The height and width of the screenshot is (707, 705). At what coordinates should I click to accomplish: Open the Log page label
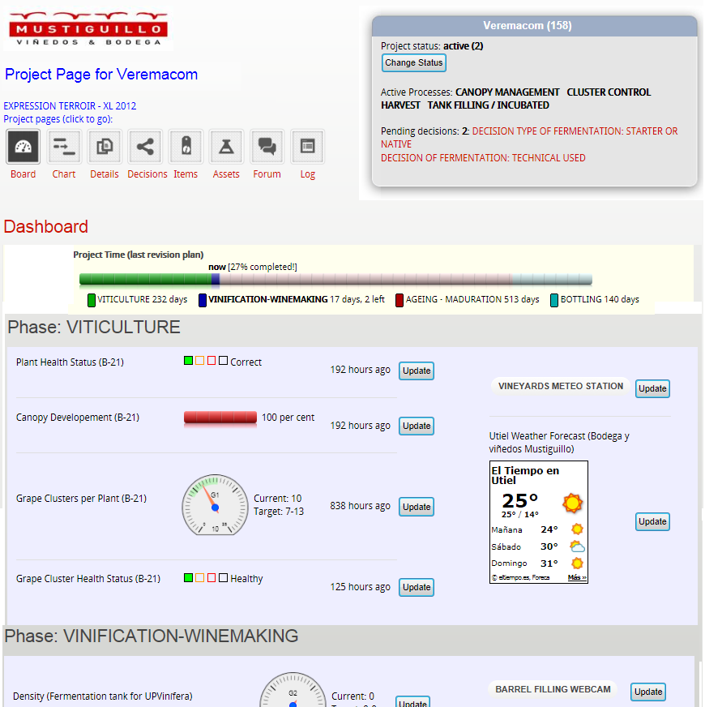pyautogui.click(x=307, y=174)
